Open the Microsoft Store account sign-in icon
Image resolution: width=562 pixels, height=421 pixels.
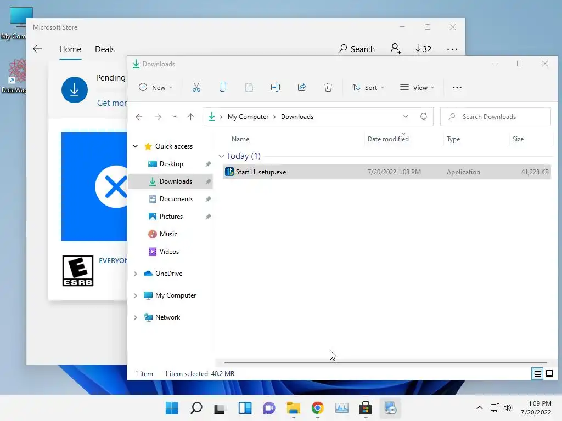click(x=395, y=49)
